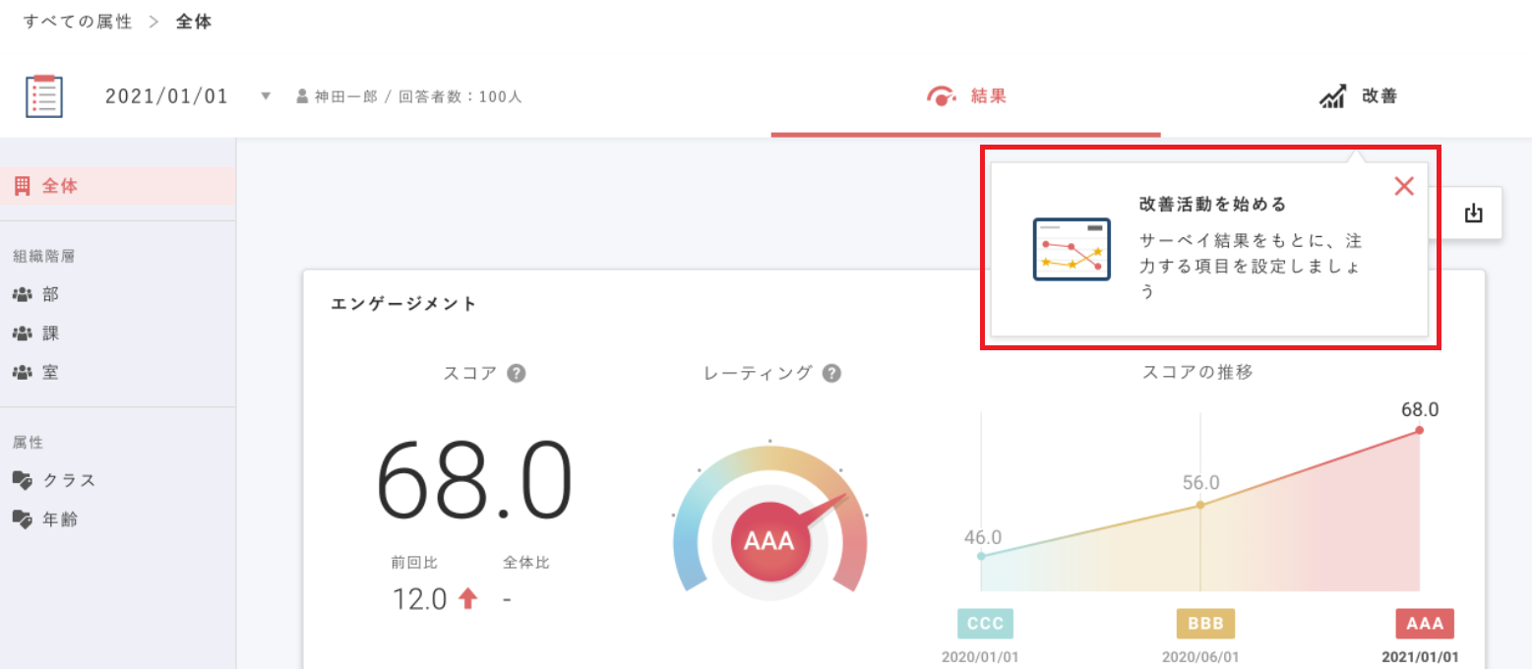Click the help icon beside スコア
This screenshot has height=669, width=1532.
pyautogui.click(x=516, y=374)
